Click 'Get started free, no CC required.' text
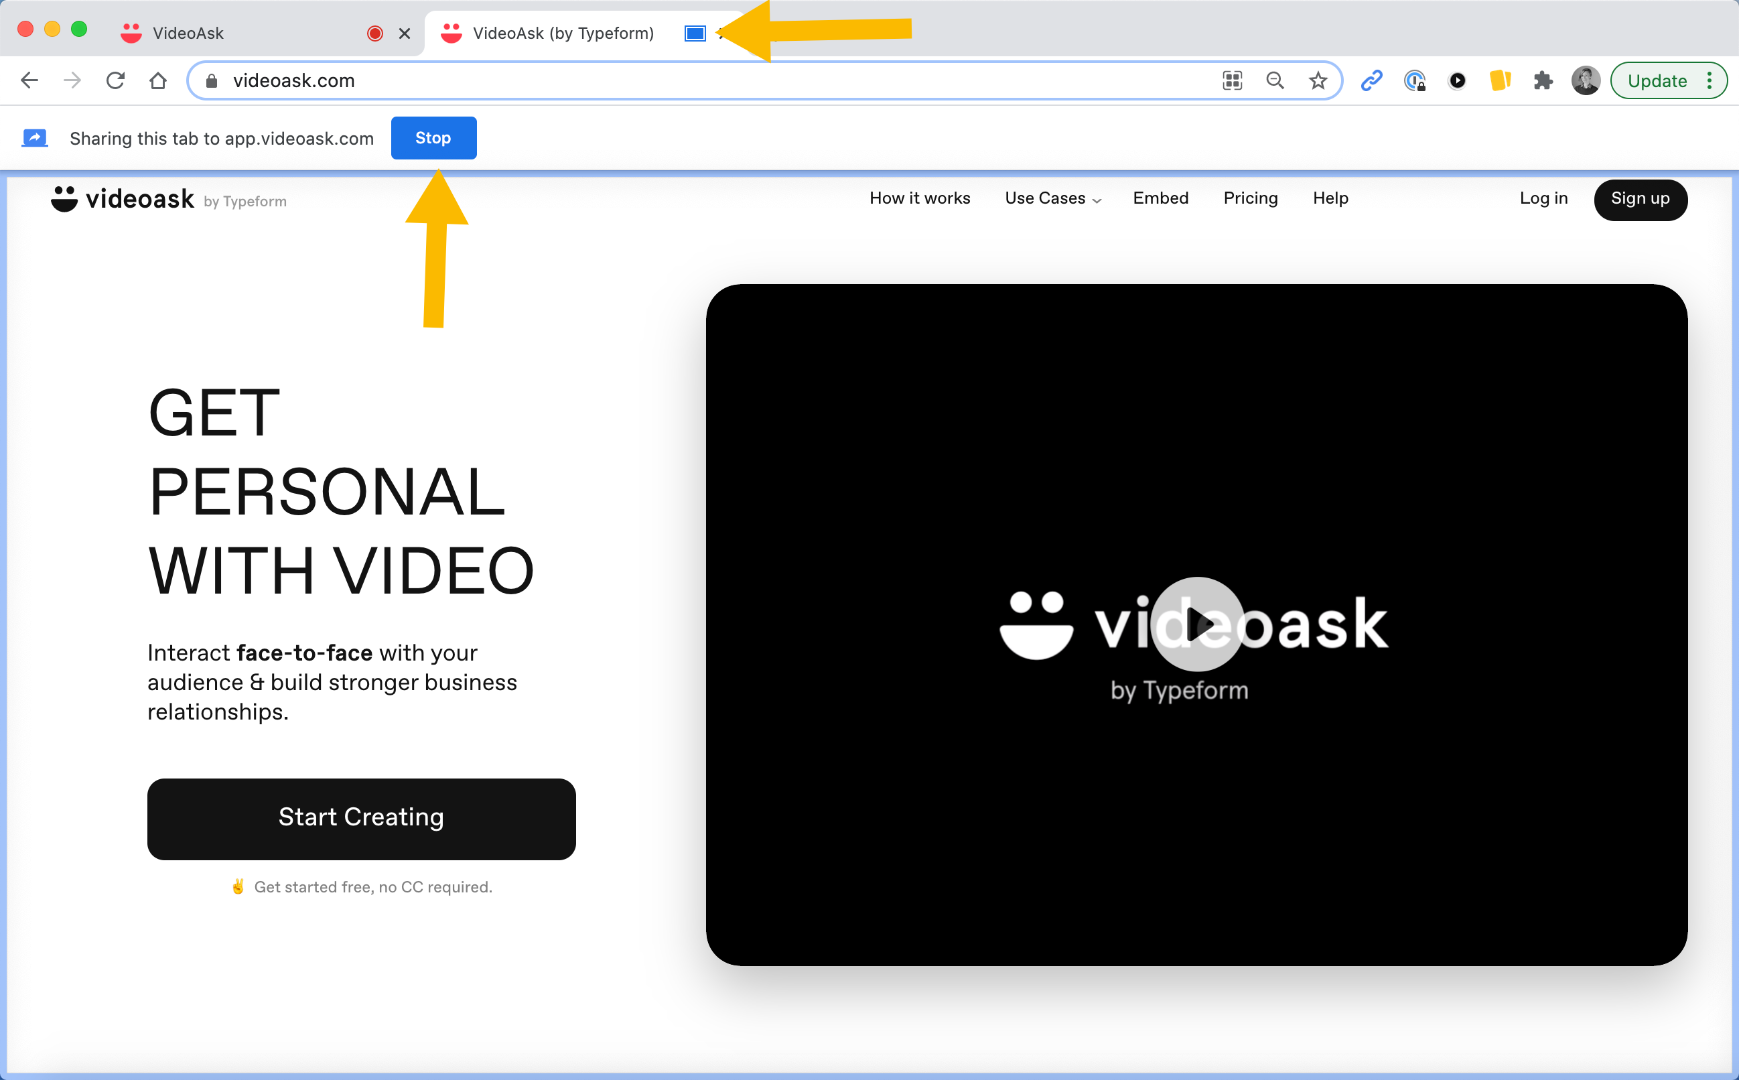 [373, 886]
